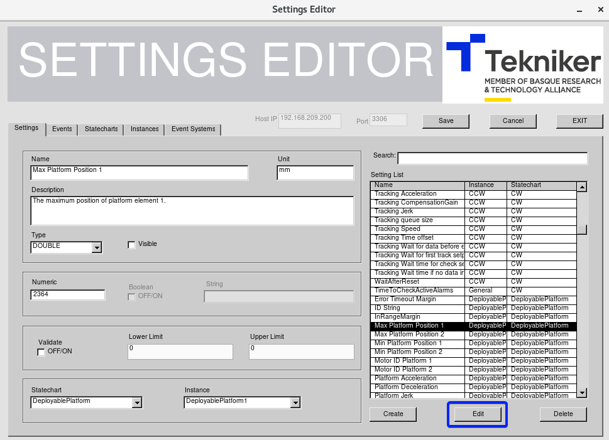Image resolution: width=609 pixels, height=440 pixels.
Task: Open the Instances tab
Action: [144, 129]
